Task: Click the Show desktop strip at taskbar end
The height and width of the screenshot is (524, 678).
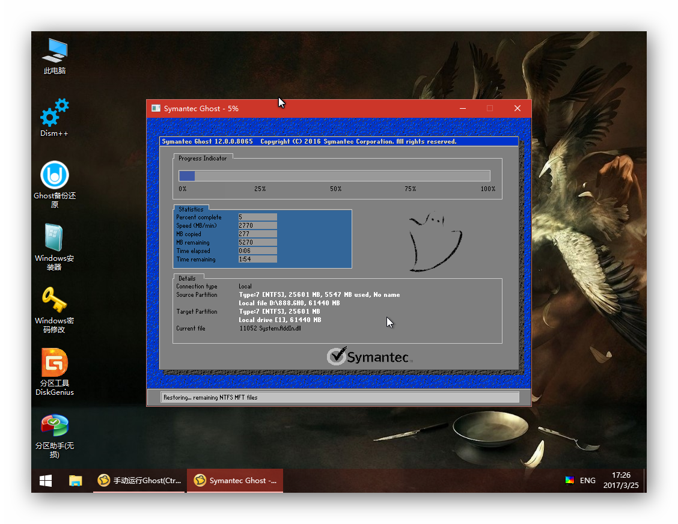Action: [x=645, y=480]
